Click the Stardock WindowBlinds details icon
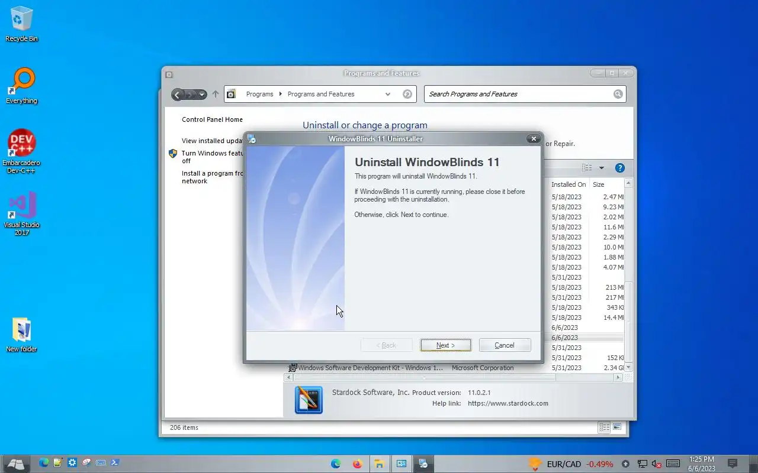758x473 pixels. 309,400
